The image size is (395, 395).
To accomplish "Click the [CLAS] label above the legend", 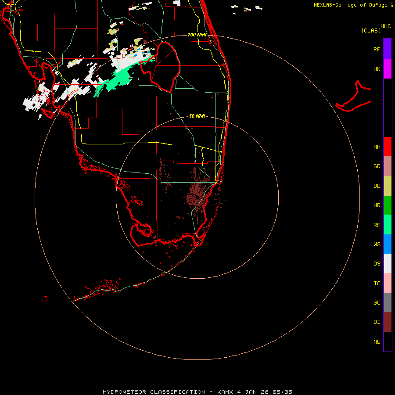I will [x=371, y=30].
